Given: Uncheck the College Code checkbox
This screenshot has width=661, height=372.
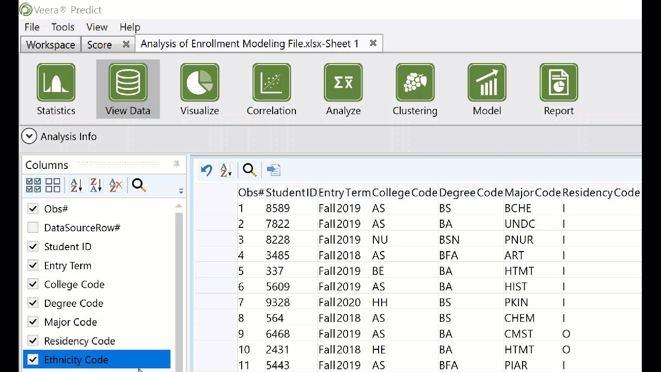Looking at the screenshot, I should click(x=33, y=284).
